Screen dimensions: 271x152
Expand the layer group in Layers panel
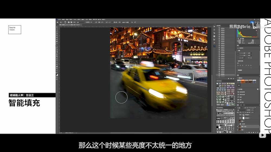click(x=239, y=124)
